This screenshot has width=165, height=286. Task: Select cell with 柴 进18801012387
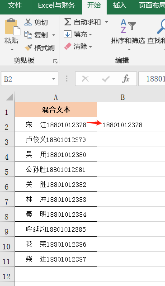(56, 259)
